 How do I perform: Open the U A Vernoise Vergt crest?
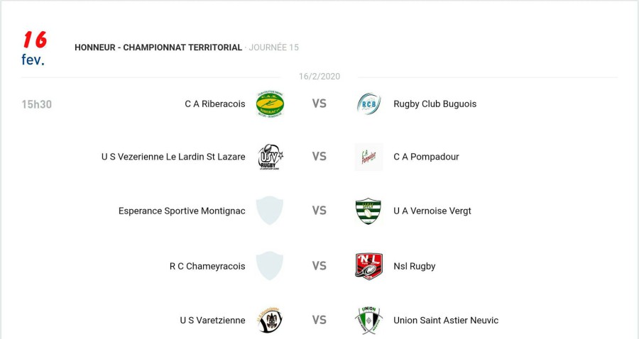tap(368, 211)
